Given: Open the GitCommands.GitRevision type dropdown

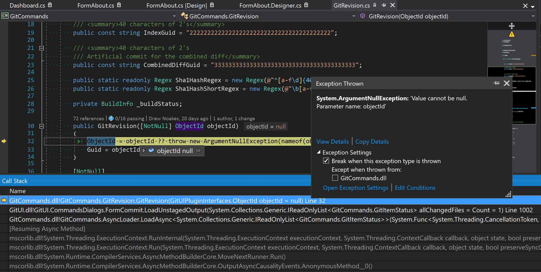Looking at the screenshot, I should pos(353,16).
